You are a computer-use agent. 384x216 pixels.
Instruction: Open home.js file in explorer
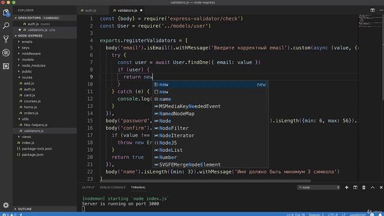pyautogui.click(x=45, y=107)
